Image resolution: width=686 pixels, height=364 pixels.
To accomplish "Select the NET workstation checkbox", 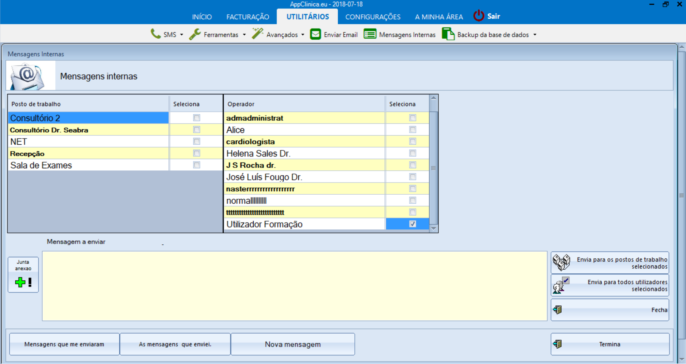I will (197, 141).
